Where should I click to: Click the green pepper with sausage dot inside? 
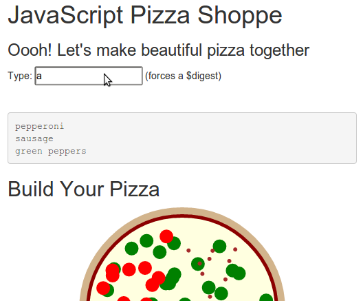coord(198,264)
